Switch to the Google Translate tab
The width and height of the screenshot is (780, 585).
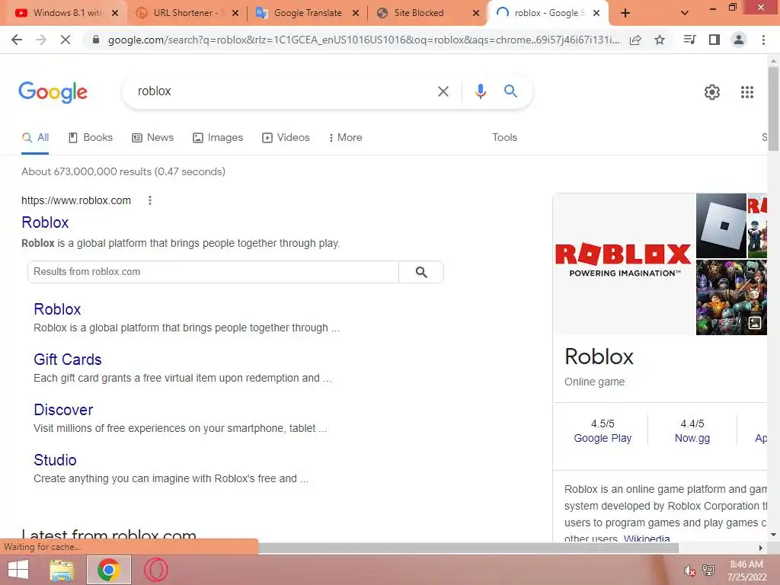point(307,13)
